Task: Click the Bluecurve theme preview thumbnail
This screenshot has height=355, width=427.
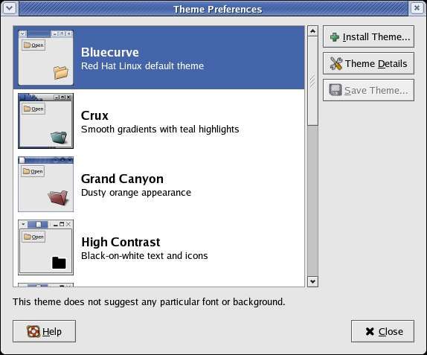Action: pyautogui.click(x=46, y=57)
